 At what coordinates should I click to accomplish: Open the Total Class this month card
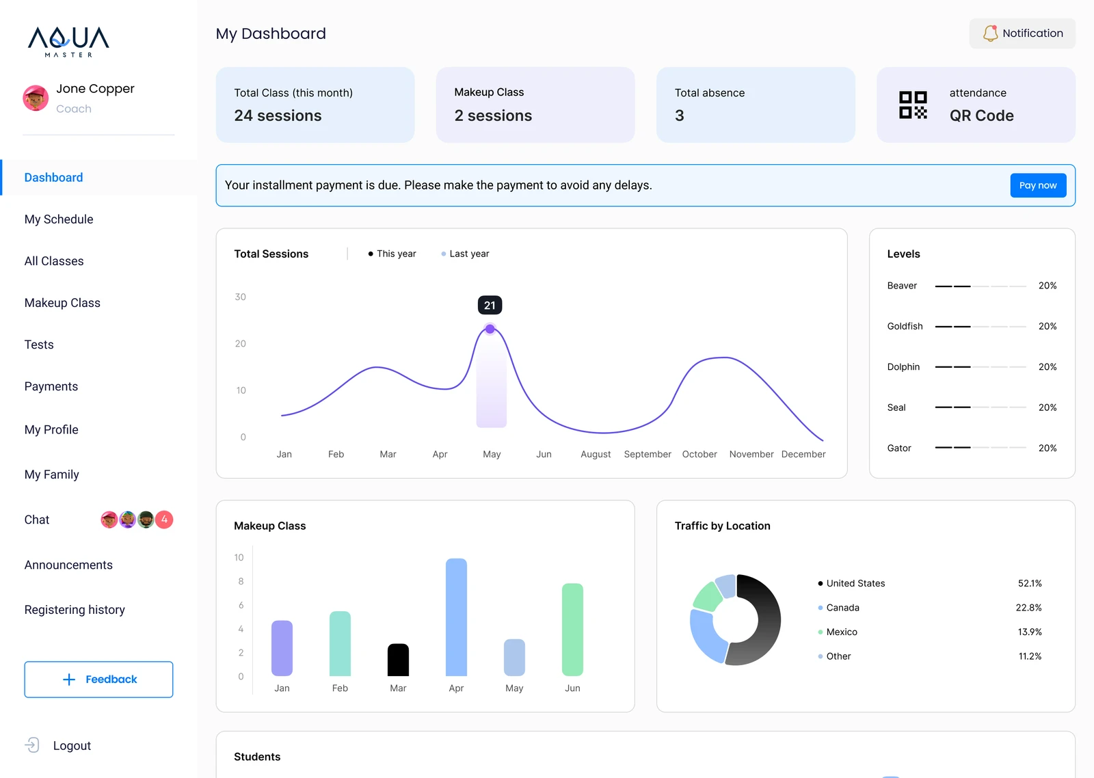pyautogui.click(x=315, y=105)
